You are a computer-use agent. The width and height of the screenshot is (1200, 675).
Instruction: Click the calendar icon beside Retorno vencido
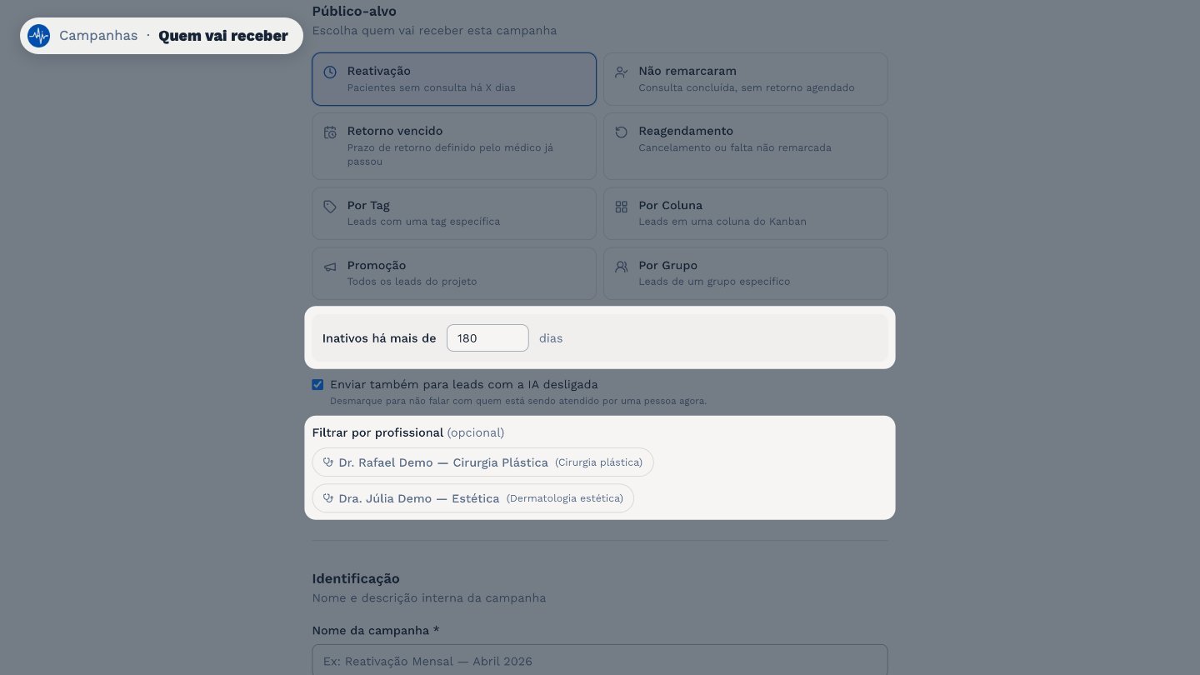click(x=330, y=132)
